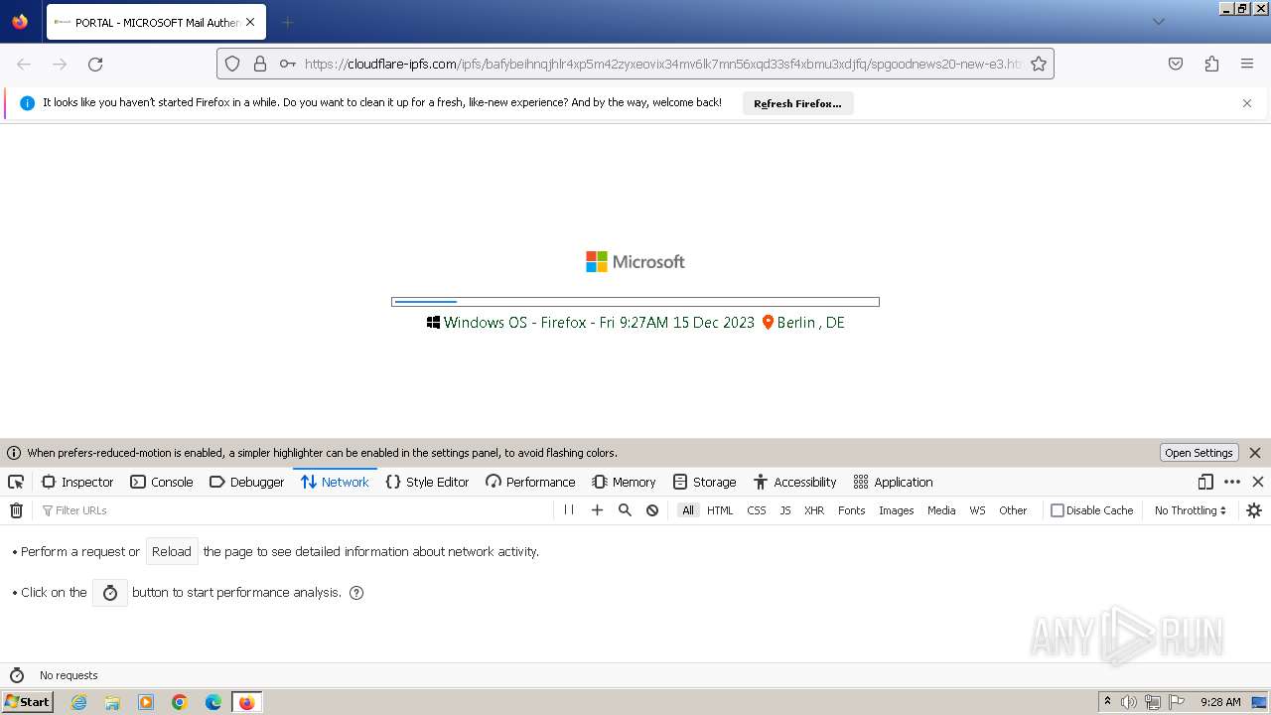Click the Filter URLs field
The width and height of the screenshot is (1271, 715).
pyautogui.click(x=295, y=510)
